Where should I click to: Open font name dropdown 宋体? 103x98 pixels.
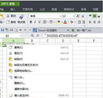pos(60,16)
